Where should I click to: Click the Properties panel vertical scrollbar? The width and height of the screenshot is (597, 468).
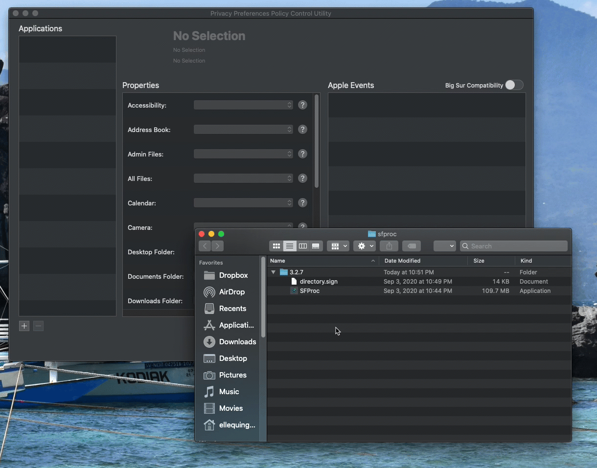coord(317,141)
